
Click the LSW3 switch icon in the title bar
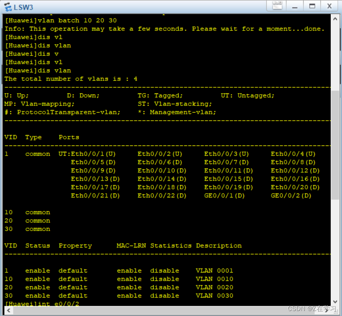coord(8,7)
